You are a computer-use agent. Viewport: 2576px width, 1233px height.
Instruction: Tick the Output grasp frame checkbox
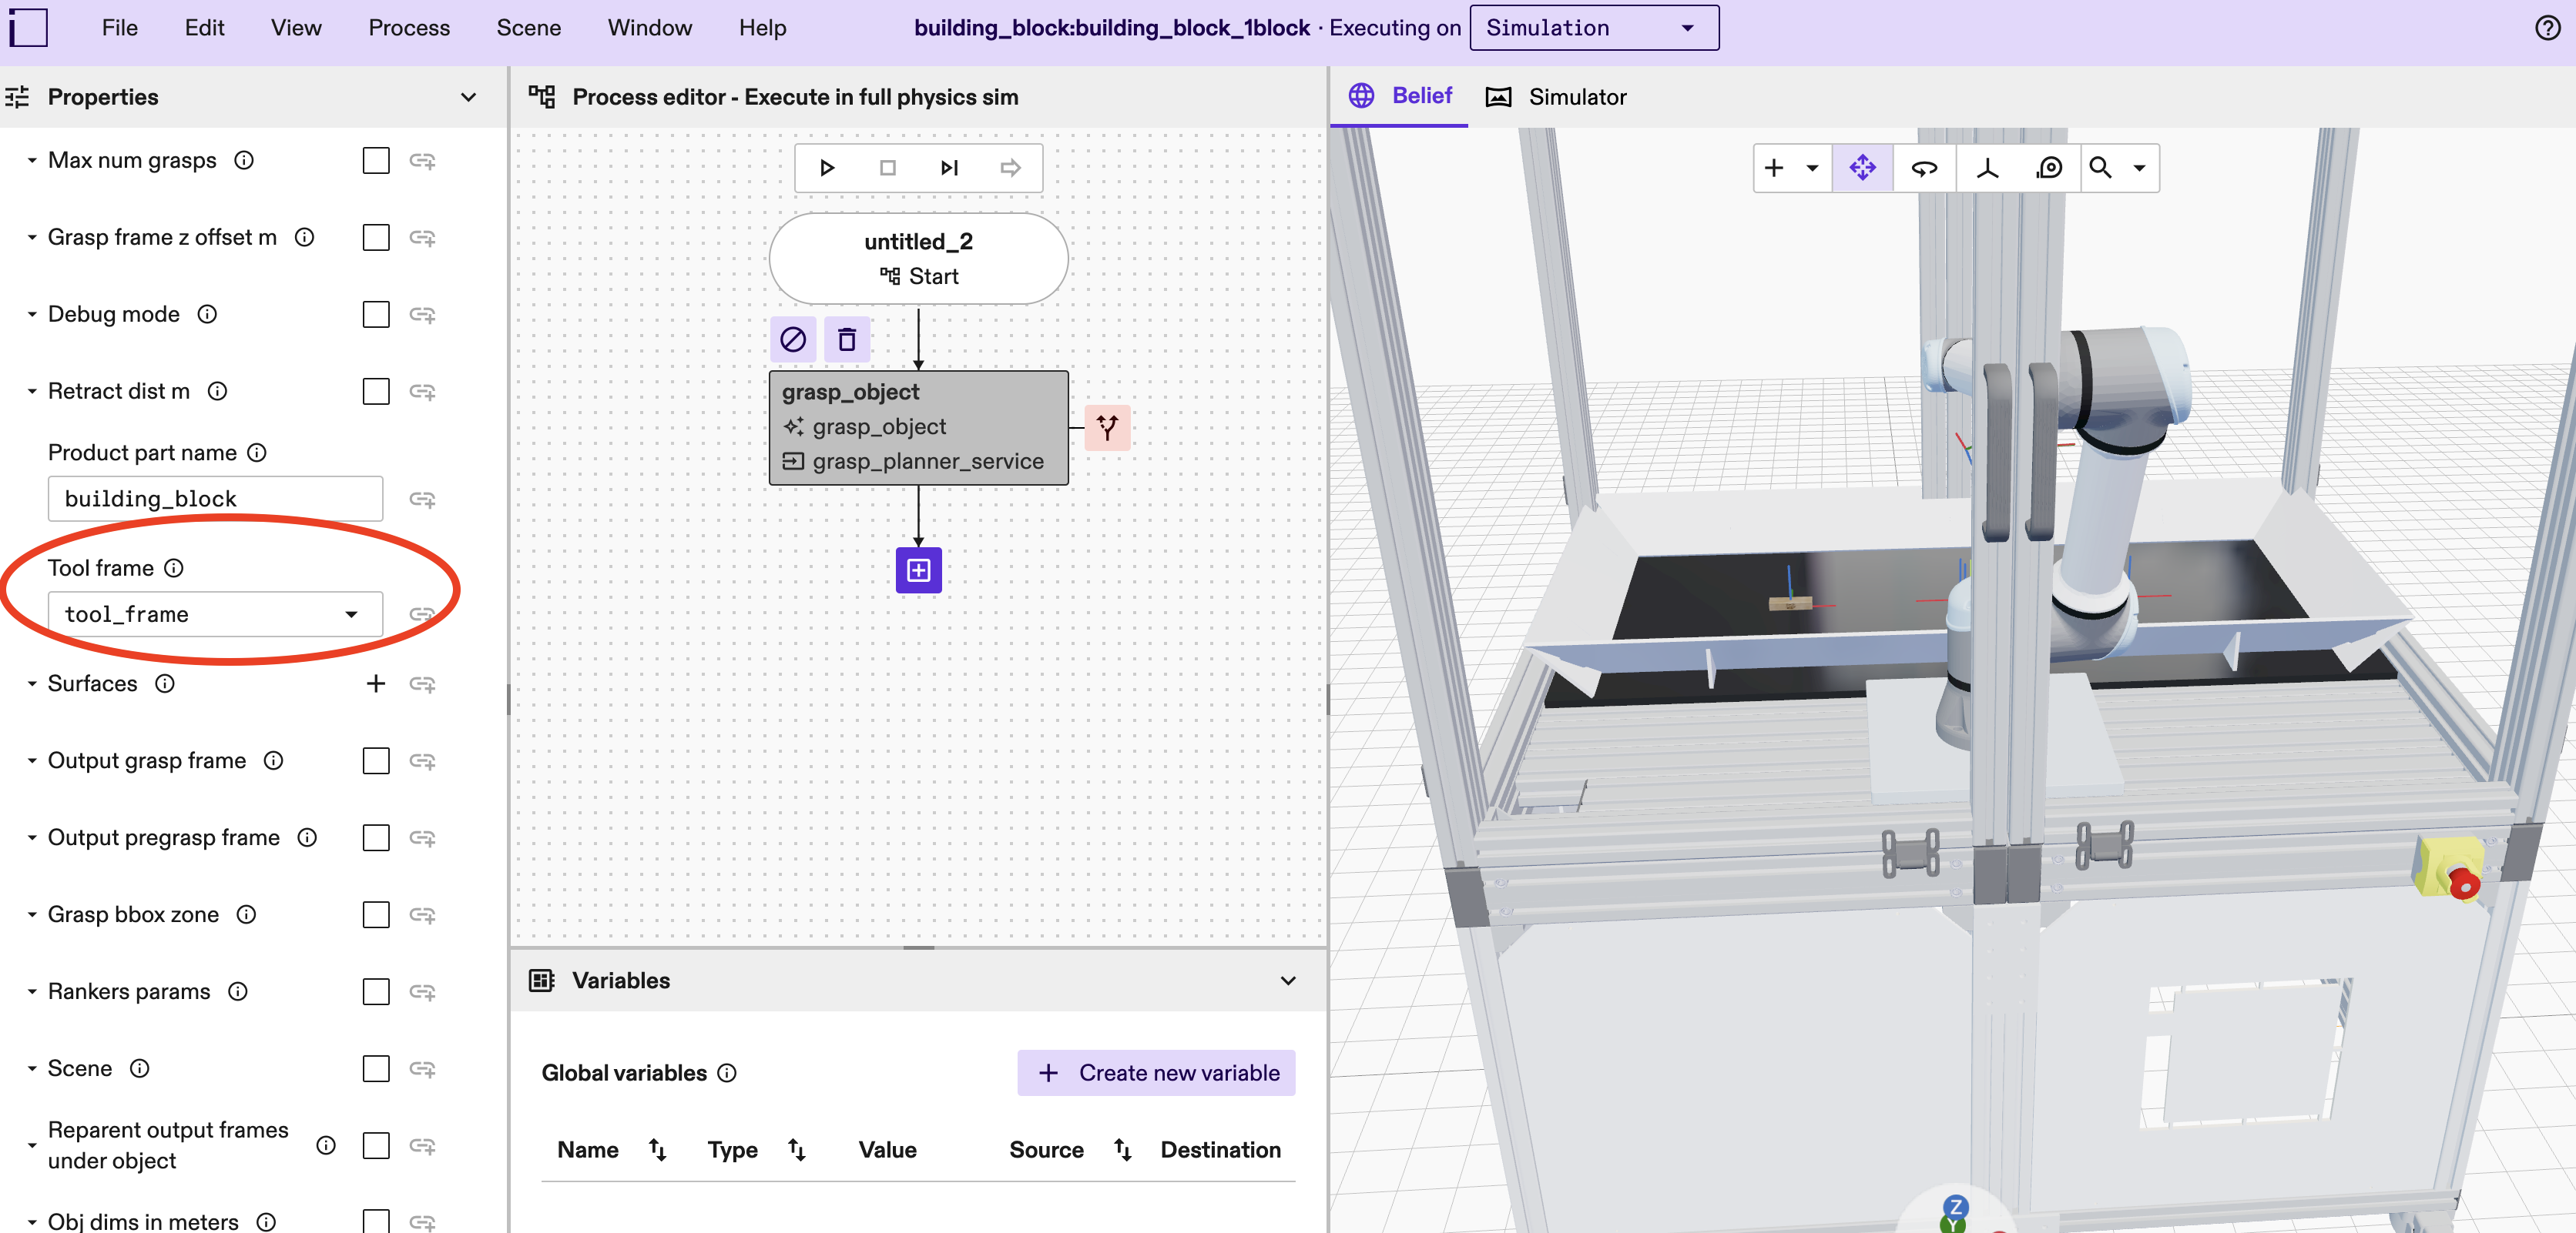(375, 761)
